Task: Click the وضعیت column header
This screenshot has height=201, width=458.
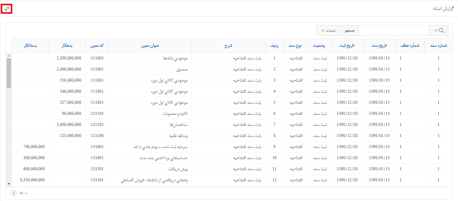Action: coord(319,46)
